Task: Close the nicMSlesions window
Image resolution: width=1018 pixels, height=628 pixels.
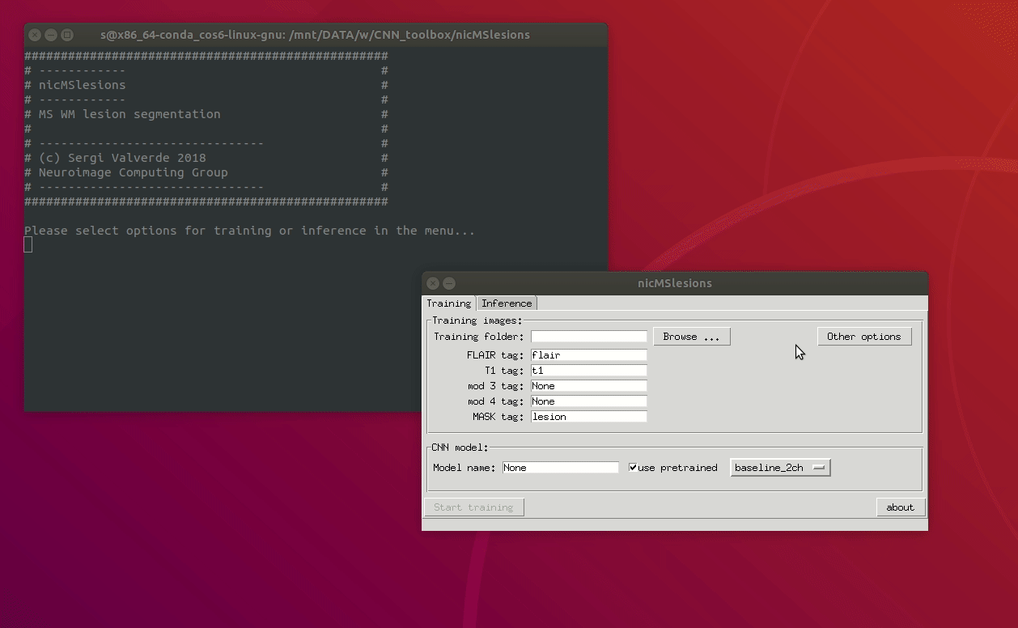Action: pos(433,283)
